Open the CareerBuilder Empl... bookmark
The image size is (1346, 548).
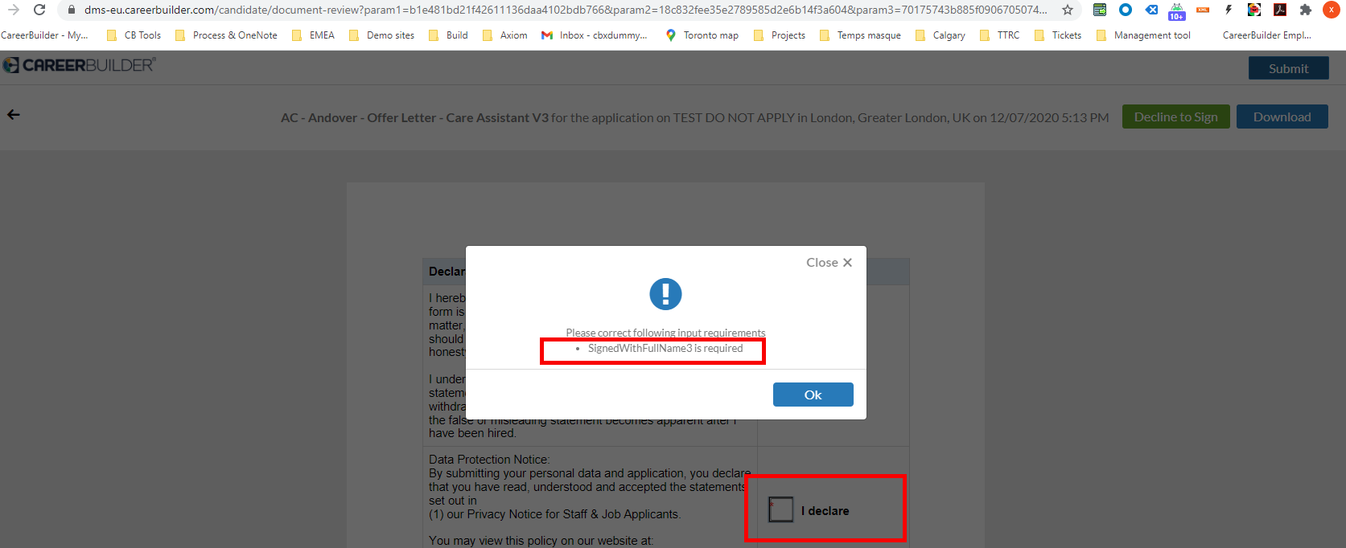click(x=1267, y=35)
